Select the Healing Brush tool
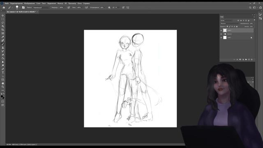This screenshot has height=148, width=263. point(3,40)
